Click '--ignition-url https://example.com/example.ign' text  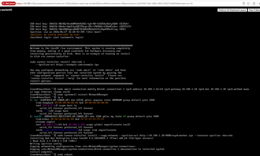coord(67,65)
